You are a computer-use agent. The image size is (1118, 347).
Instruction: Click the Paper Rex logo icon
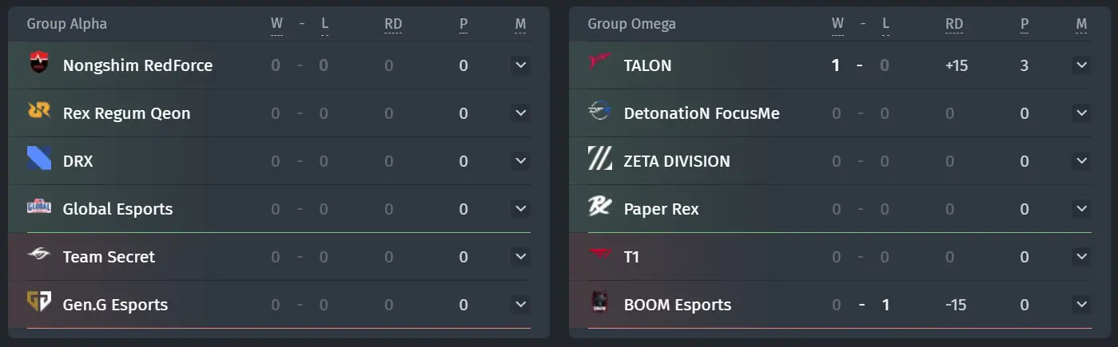tap(600, 208)
